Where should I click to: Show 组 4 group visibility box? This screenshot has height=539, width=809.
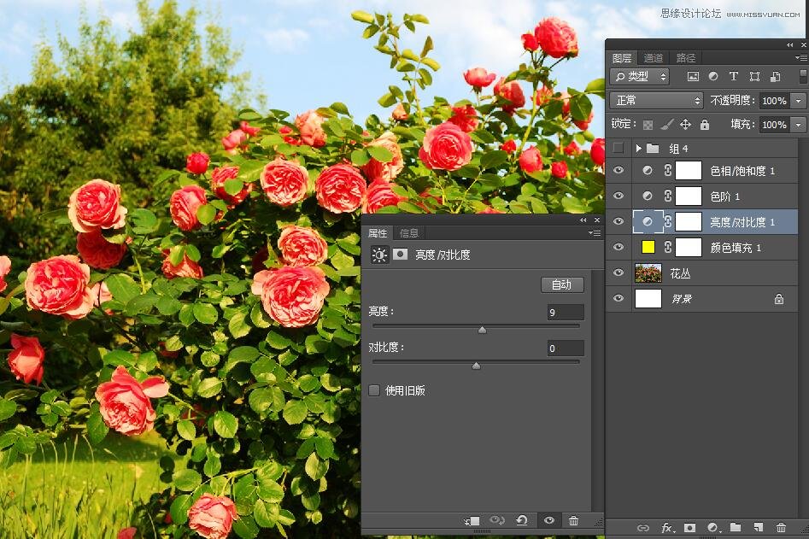[618, 148]
